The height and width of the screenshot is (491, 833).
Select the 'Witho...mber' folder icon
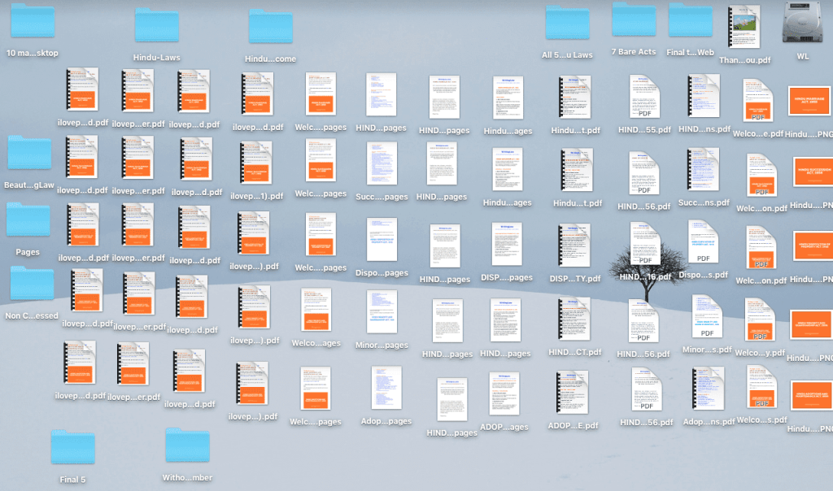pyautogui.click(x=187, y=445)
